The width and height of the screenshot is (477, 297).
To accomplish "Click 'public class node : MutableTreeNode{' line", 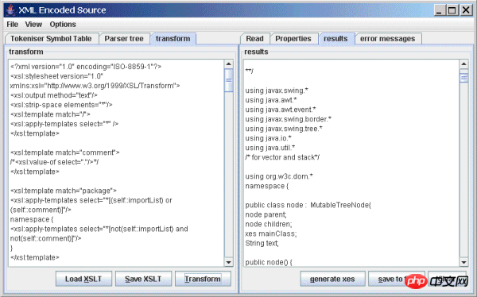I will tap(308, 205).
